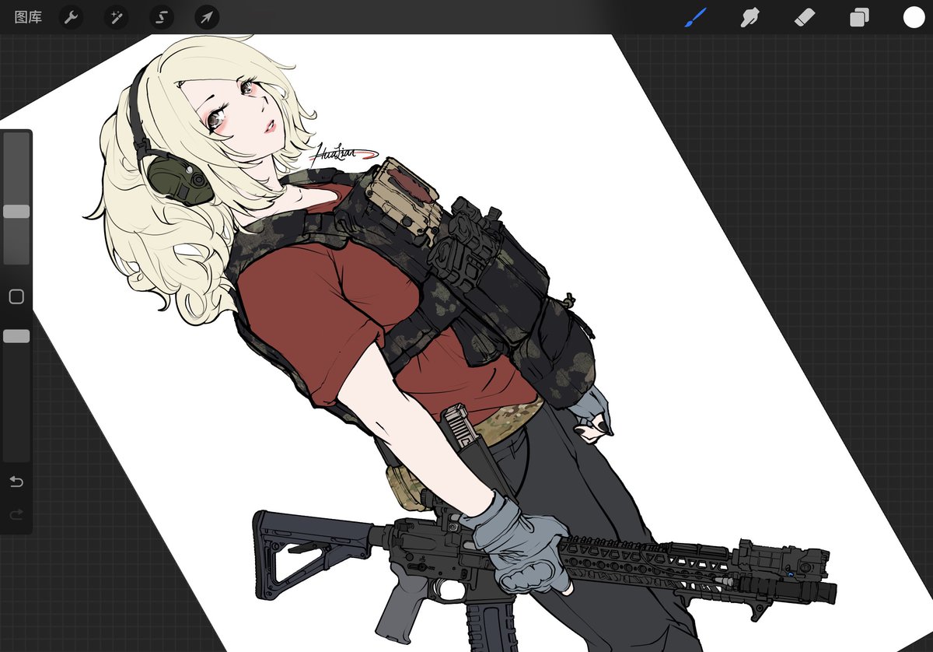Click the brush opacity slider handle
The height and width of the screenshot is (652, 933).
[16, 336]
